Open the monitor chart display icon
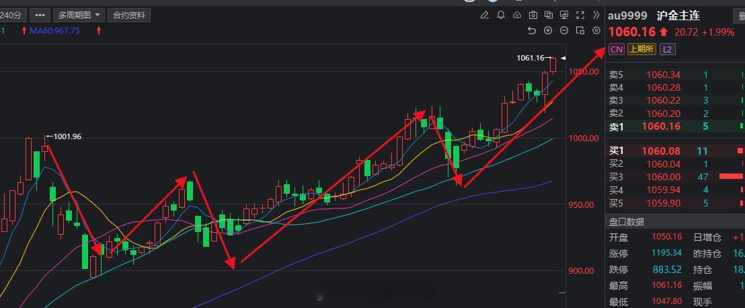Image resolution: width=745 pixels, height=308 pixels. tap(564, 15)
